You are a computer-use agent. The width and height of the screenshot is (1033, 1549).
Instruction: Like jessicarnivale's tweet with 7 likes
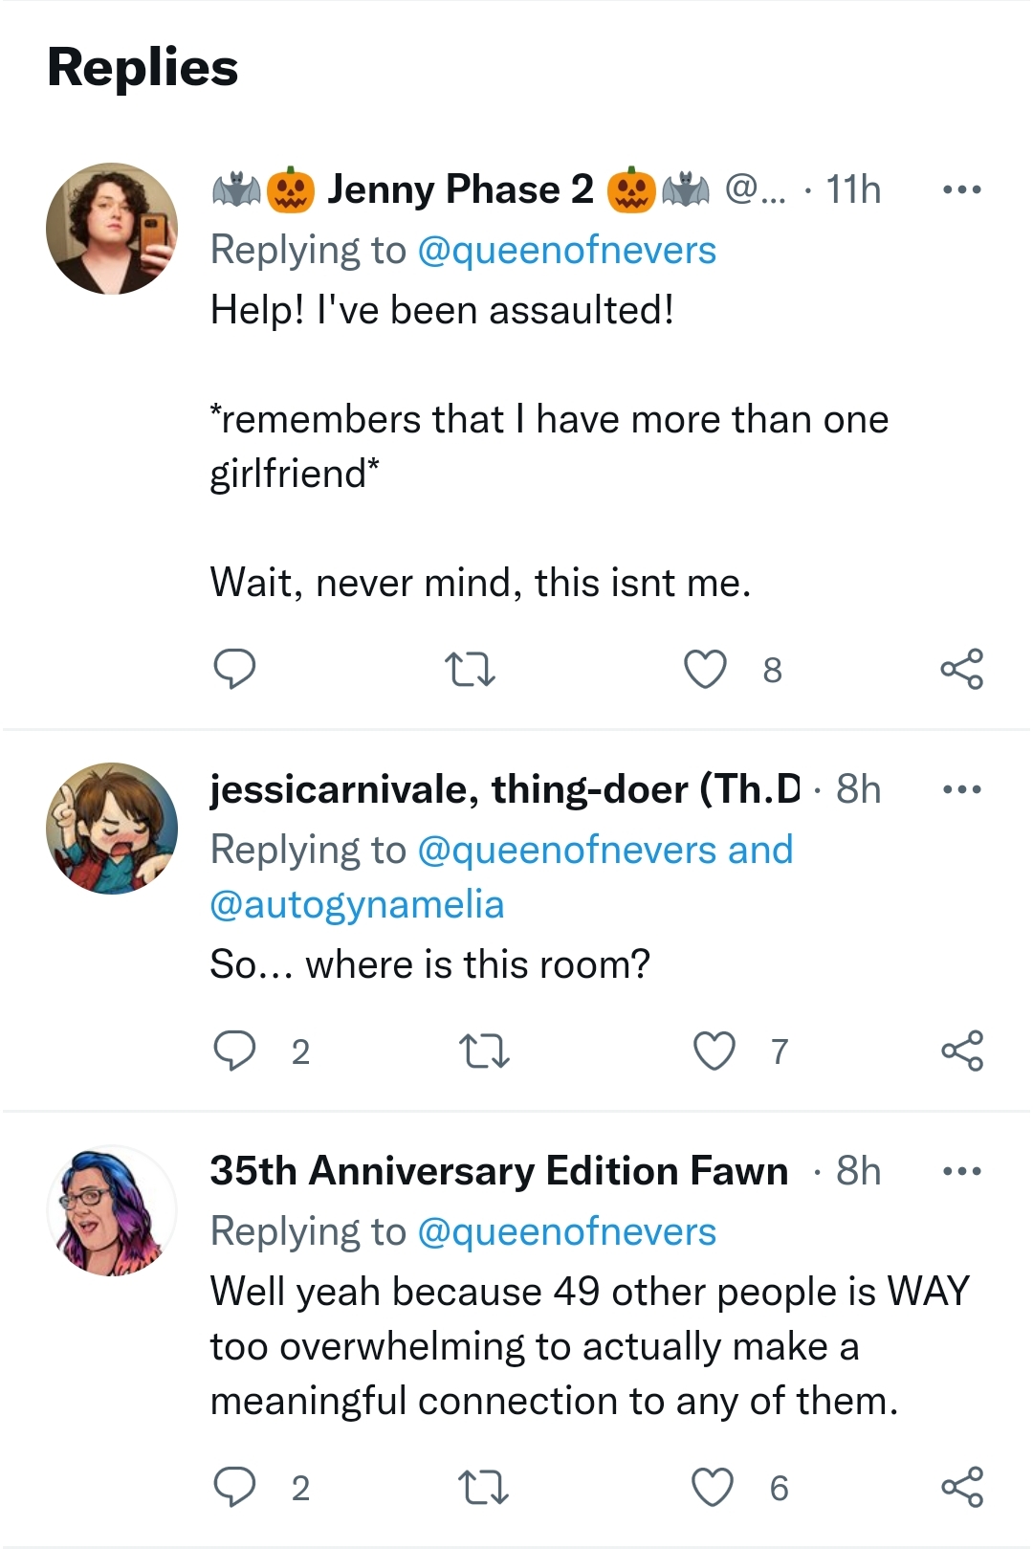714,1051
